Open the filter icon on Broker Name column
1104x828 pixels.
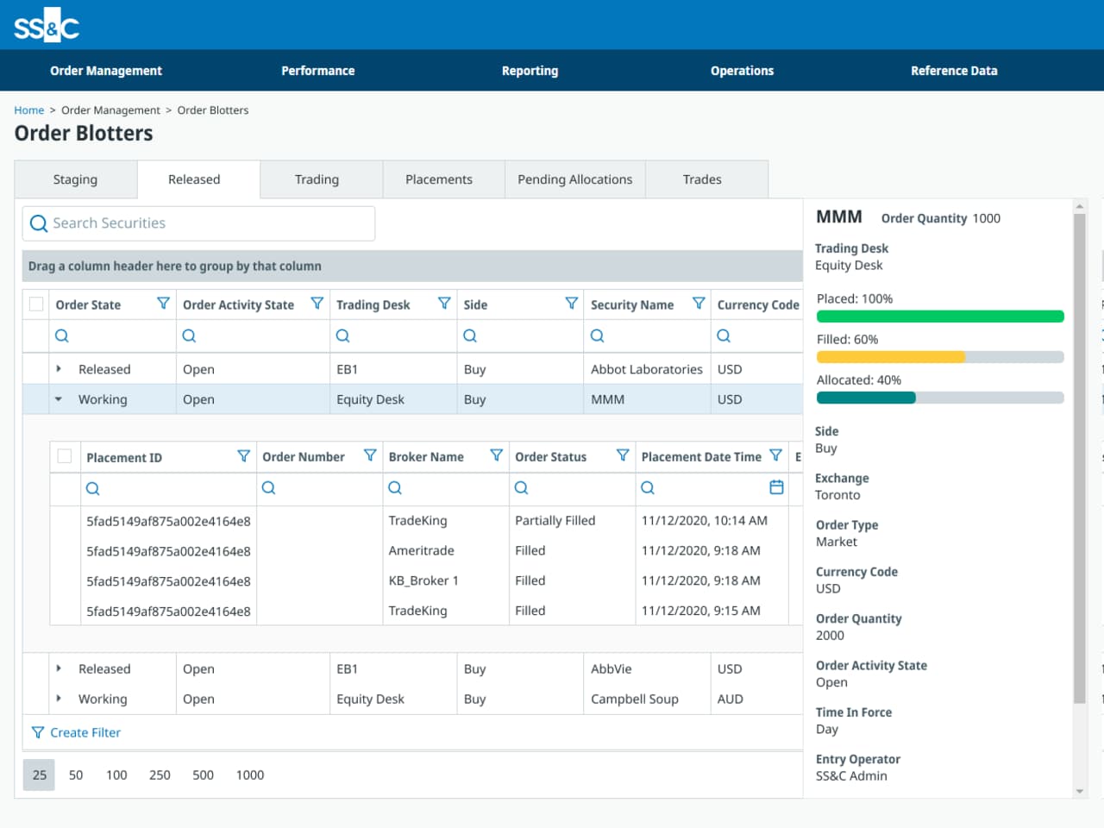coord(497,455)
